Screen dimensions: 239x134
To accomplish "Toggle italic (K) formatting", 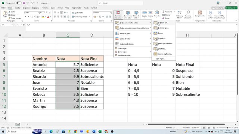I will coord(29,16).
